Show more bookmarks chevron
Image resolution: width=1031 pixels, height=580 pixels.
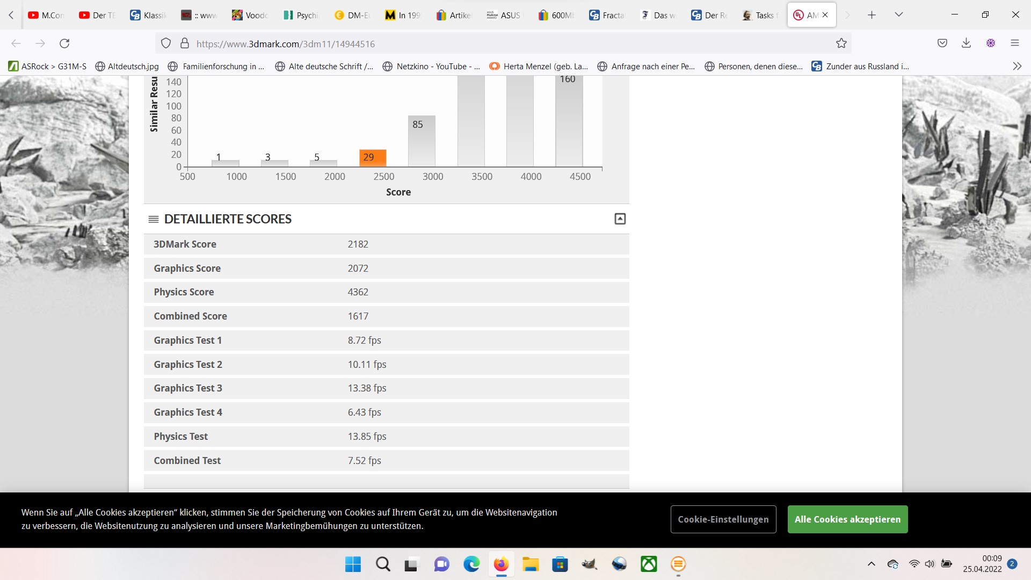[1017, 66]
